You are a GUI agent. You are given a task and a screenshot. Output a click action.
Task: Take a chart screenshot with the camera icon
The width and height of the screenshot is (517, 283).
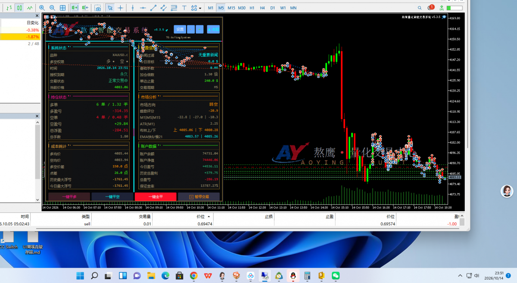pos(98,8)
